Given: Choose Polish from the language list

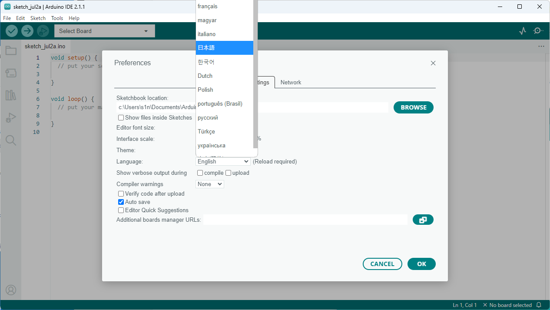Looking at the screenshot, I should coord(225,90).
